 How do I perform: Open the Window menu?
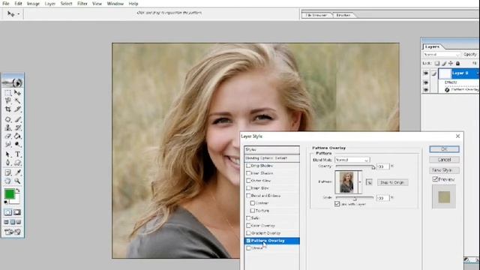point(115,4)
